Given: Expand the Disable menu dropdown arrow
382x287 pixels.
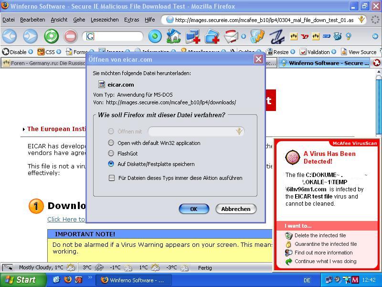Looking at the screenshot, I should pos(31,52).
